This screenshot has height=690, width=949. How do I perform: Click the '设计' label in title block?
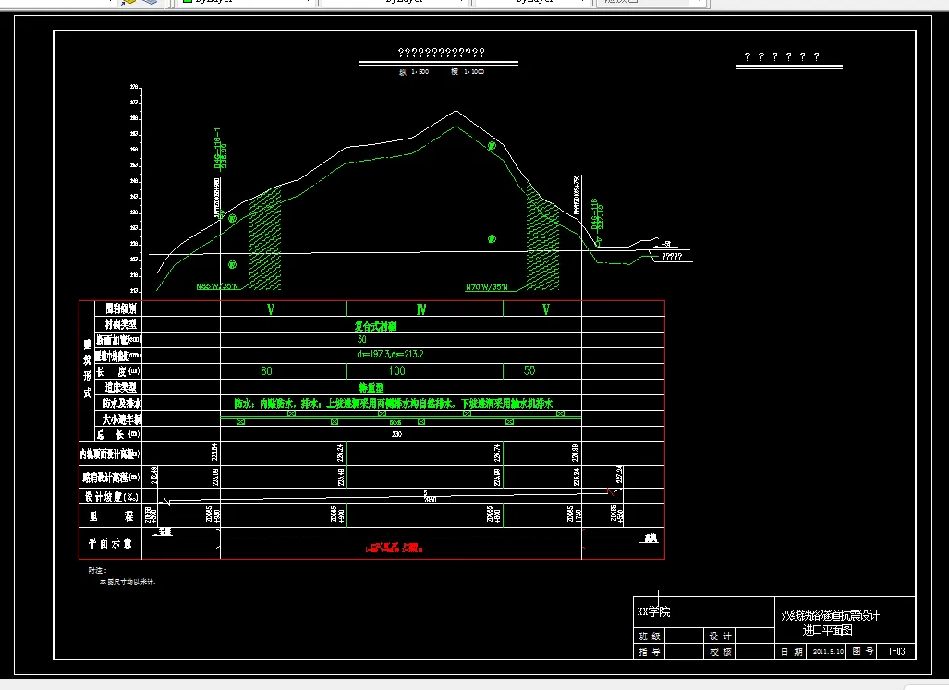click(x=720, y=636)
